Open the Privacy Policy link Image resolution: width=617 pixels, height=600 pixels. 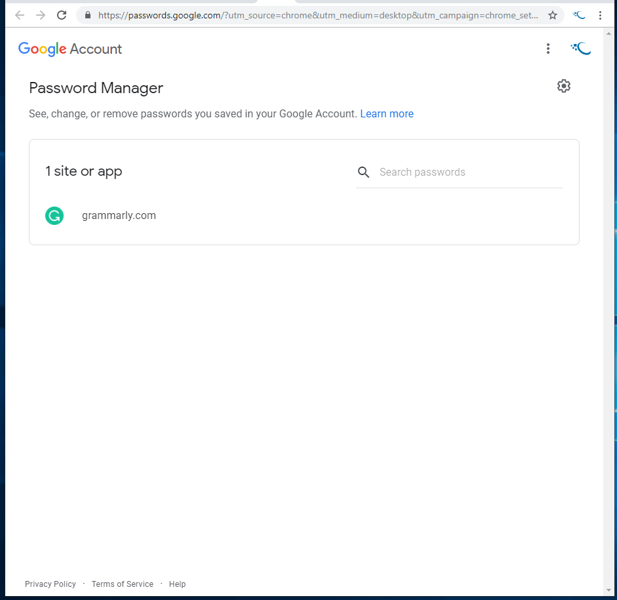[x=50, y=584]
